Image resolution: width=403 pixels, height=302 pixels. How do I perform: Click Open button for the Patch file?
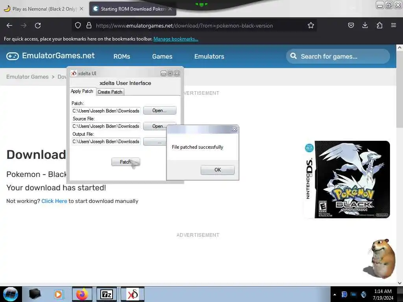click(160, 110)
